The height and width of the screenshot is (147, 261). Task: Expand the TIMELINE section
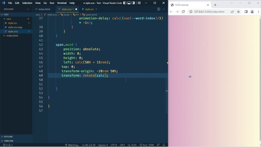tap(16, 140)
